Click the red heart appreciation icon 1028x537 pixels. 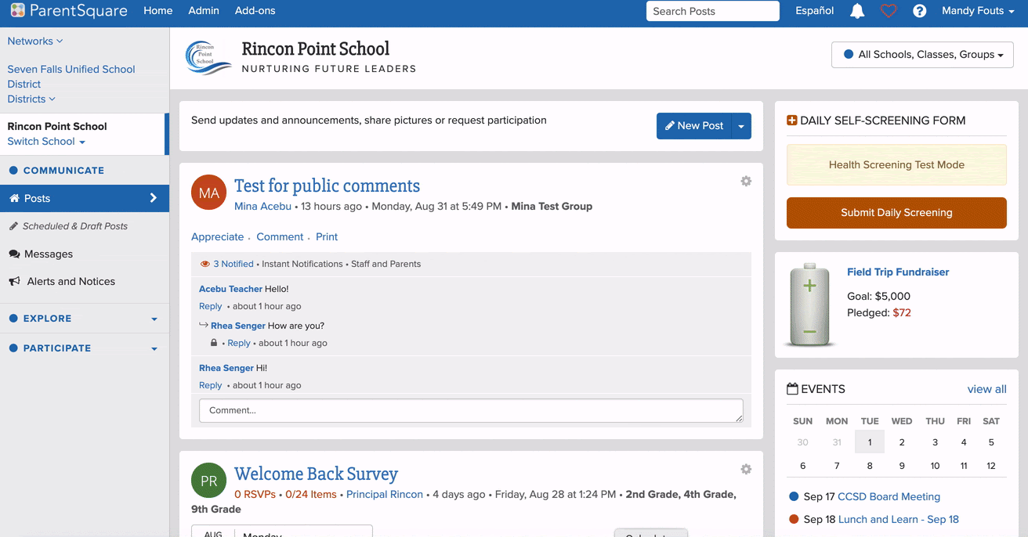(x=889, y=11)
